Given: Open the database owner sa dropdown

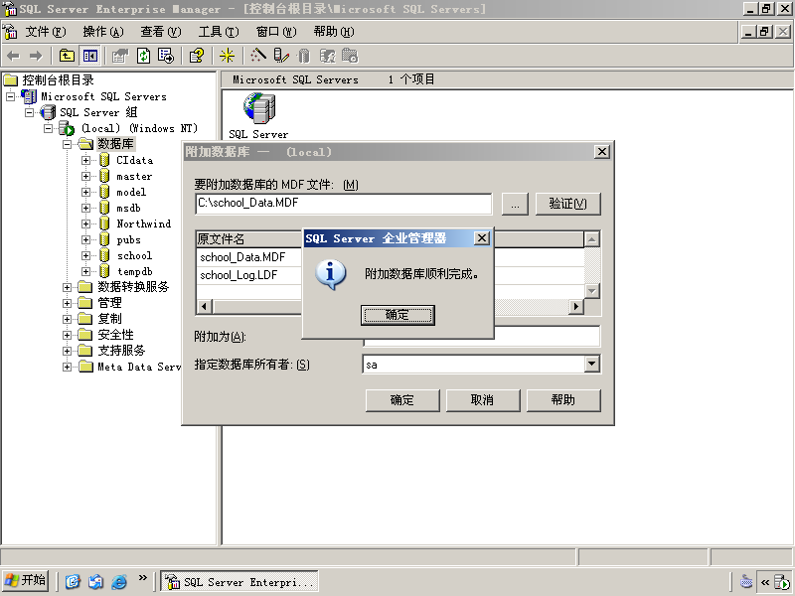Looking at the screenshot, I should 591,364.
